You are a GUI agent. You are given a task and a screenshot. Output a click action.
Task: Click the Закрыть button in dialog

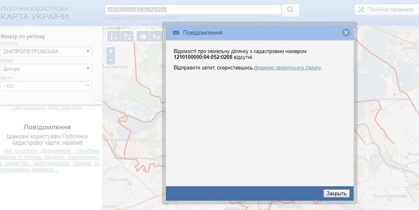point(336,193)
